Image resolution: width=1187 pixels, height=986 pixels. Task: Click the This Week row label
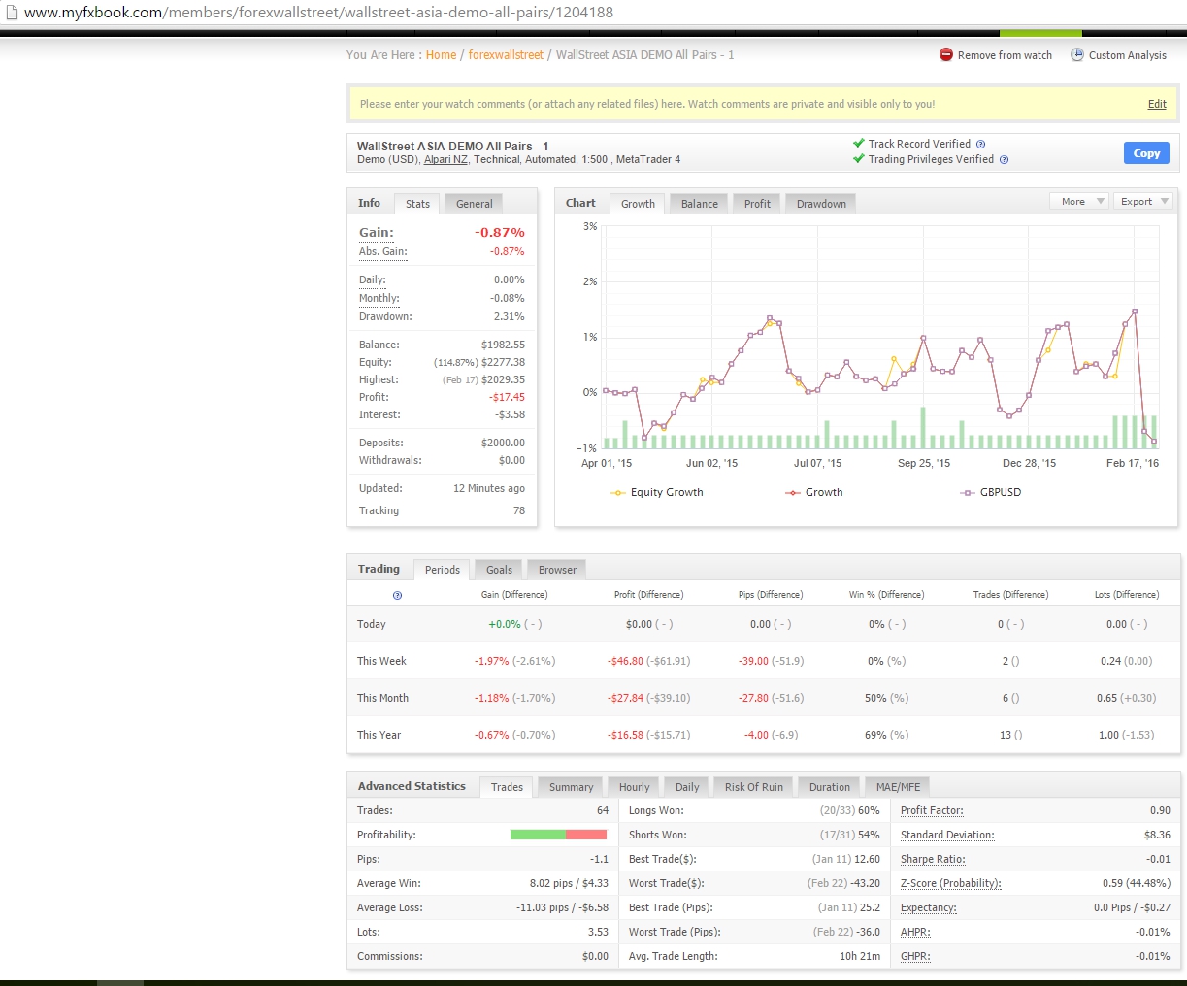(x=381, y=661)
